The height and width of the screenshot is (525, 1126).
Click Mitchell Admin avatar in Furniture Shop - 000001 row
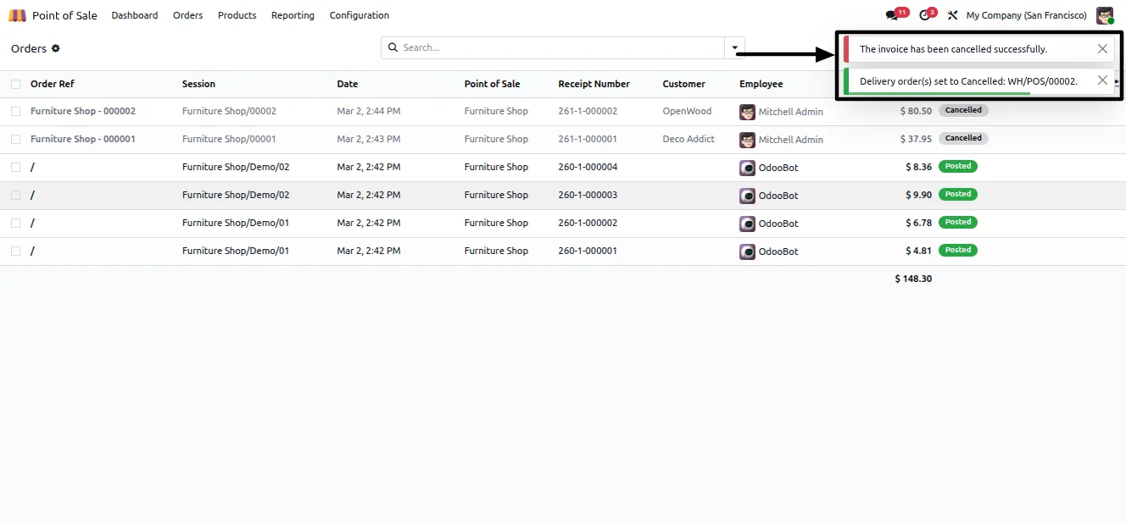(747, 140)
